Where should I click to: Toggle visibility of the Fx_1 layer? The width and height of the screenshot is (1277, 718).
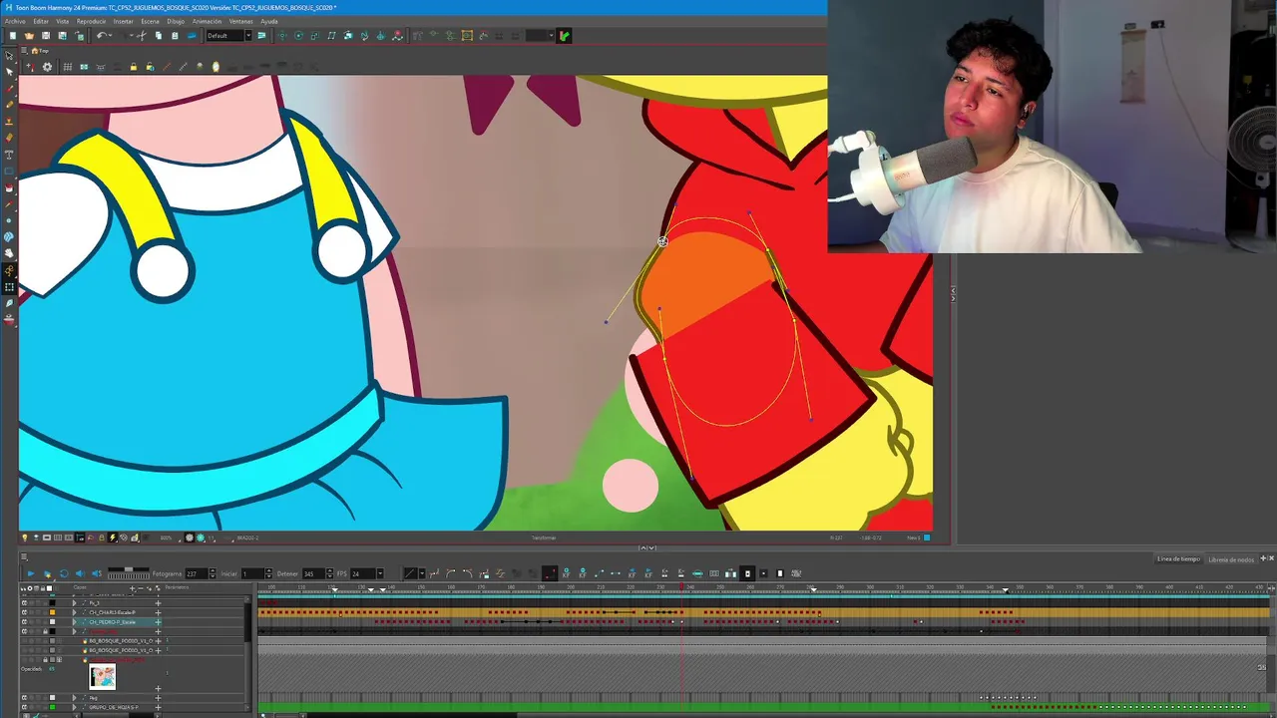(24, 603)
